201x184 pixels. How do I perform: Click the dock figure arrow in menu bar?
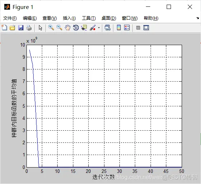click(x=197, y=18)
